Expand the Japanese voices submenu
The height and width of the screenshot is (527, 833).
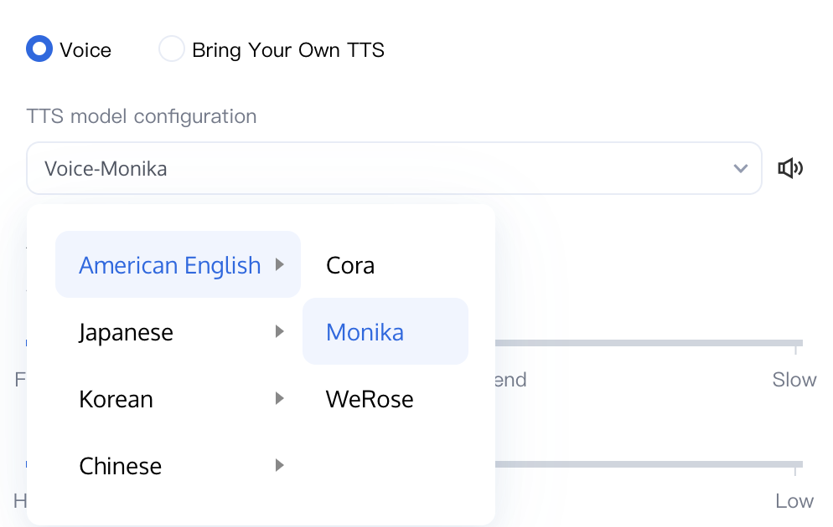[126, 332]
